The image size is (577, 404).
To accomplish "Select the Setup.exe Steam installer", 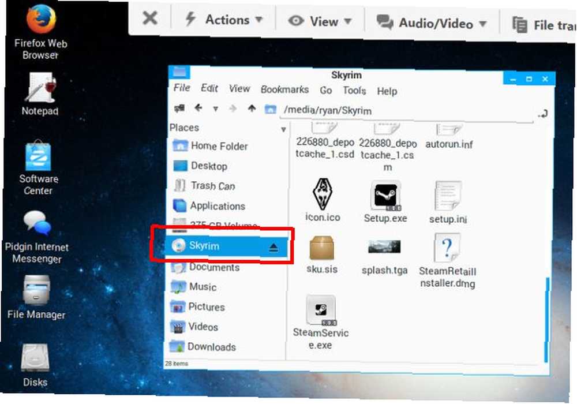I will pos(385,201).
